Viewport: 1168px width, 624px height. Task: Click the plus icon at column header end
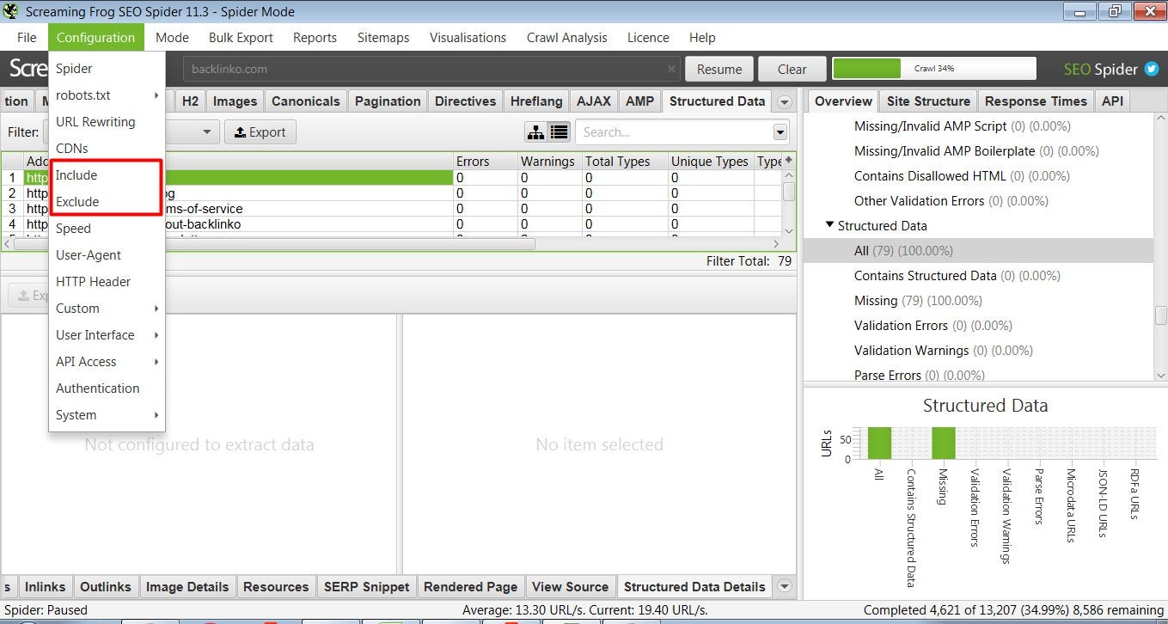coord(789,160)
